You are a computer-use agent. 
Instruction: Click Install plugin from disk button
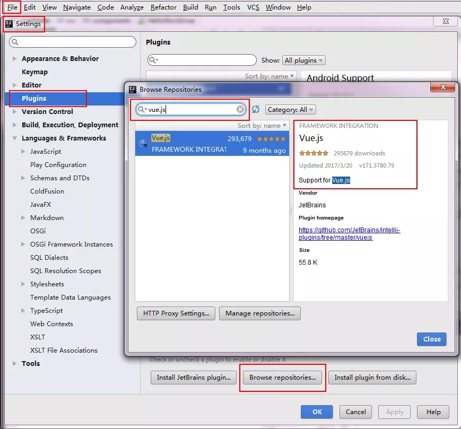372,377
